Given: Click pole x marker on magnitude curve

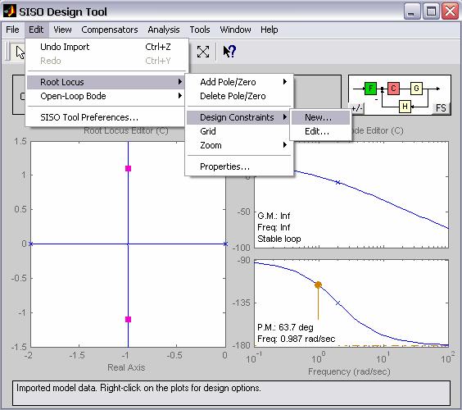Looking at the screenshot, I should (x=338, y=183).
